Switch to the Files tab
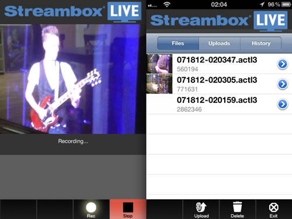This screenshot has height=219, width=292. tap(178, 43)
